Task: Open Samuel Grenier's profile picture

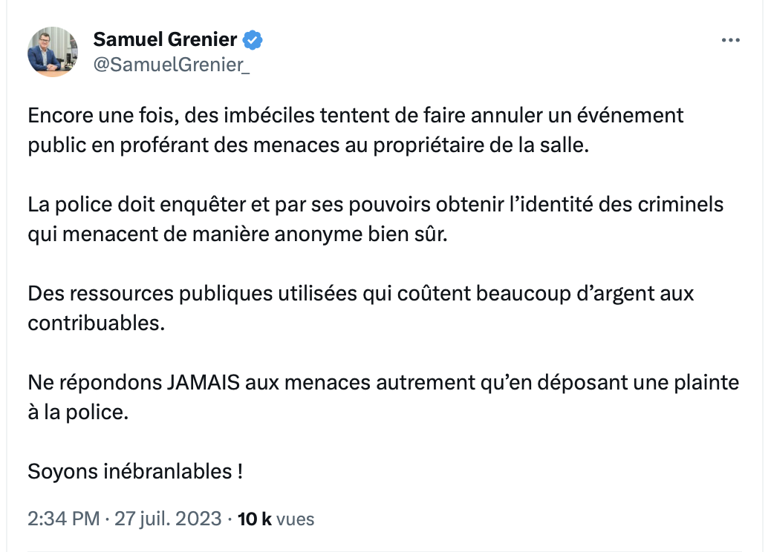Action: pos(53,52)
